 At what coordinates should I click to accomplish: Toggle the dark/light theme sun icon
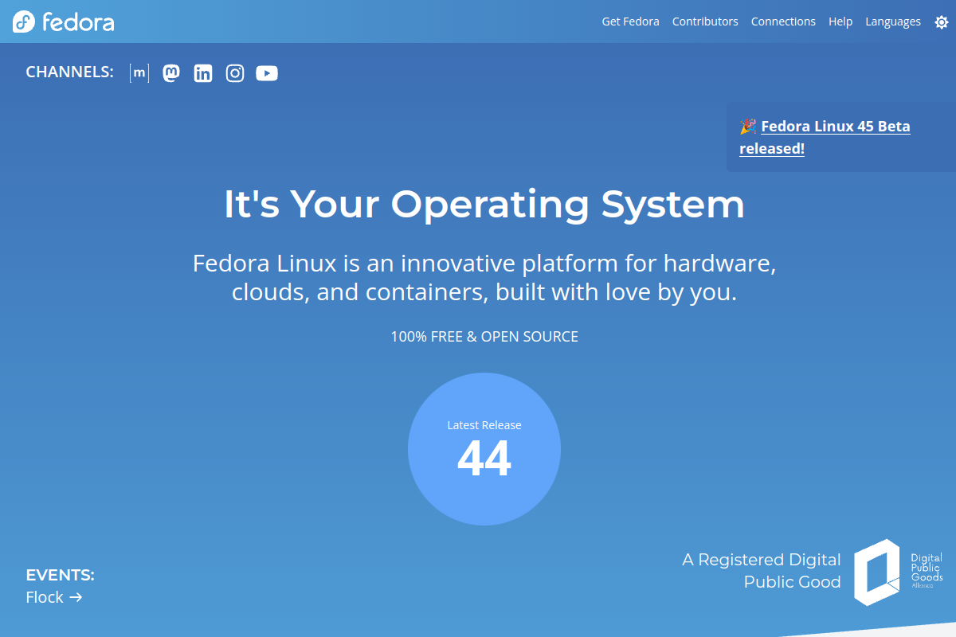[941, 22]
